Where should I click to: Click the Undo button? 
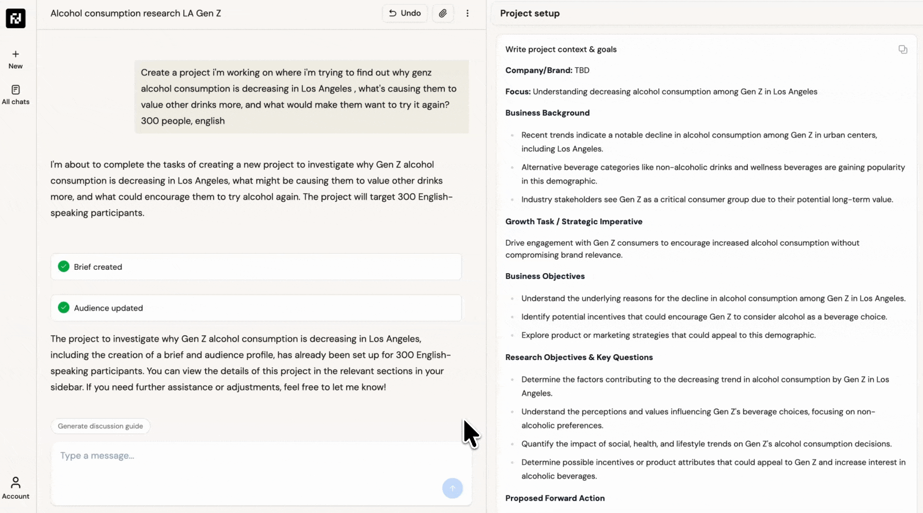[405, 13]
